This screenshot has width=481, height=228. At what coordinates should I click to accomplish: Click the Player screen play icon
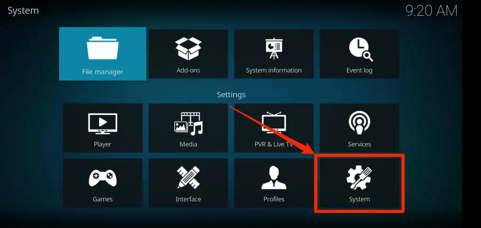(x=102, y=124)
